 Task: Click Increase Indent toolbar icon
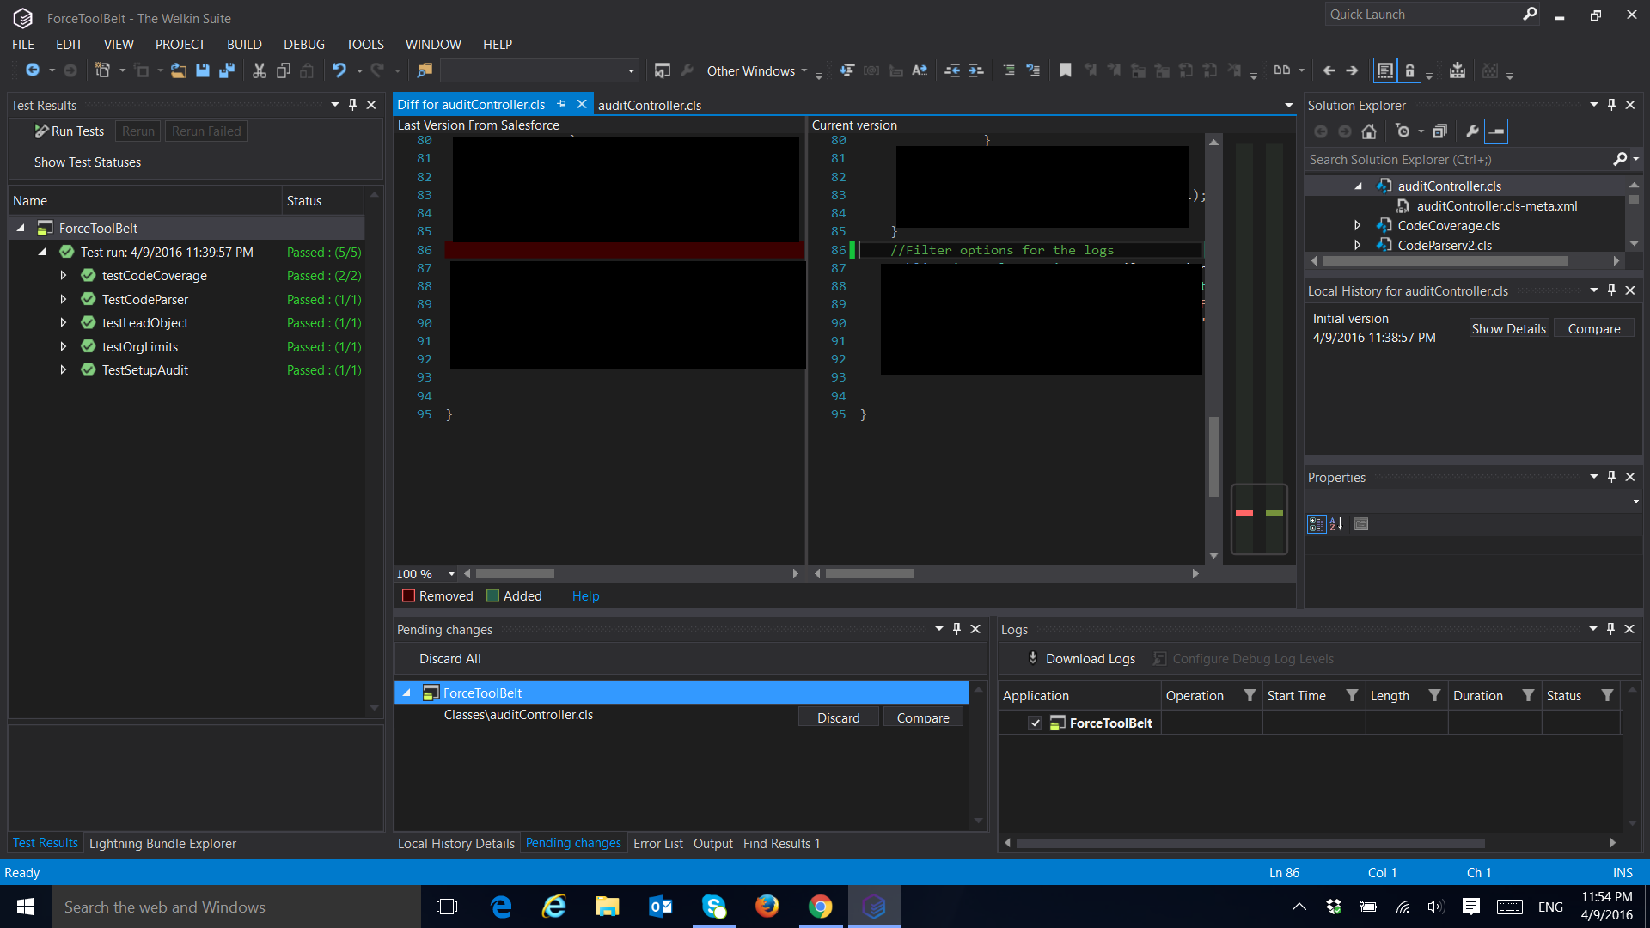click(976, 70)
